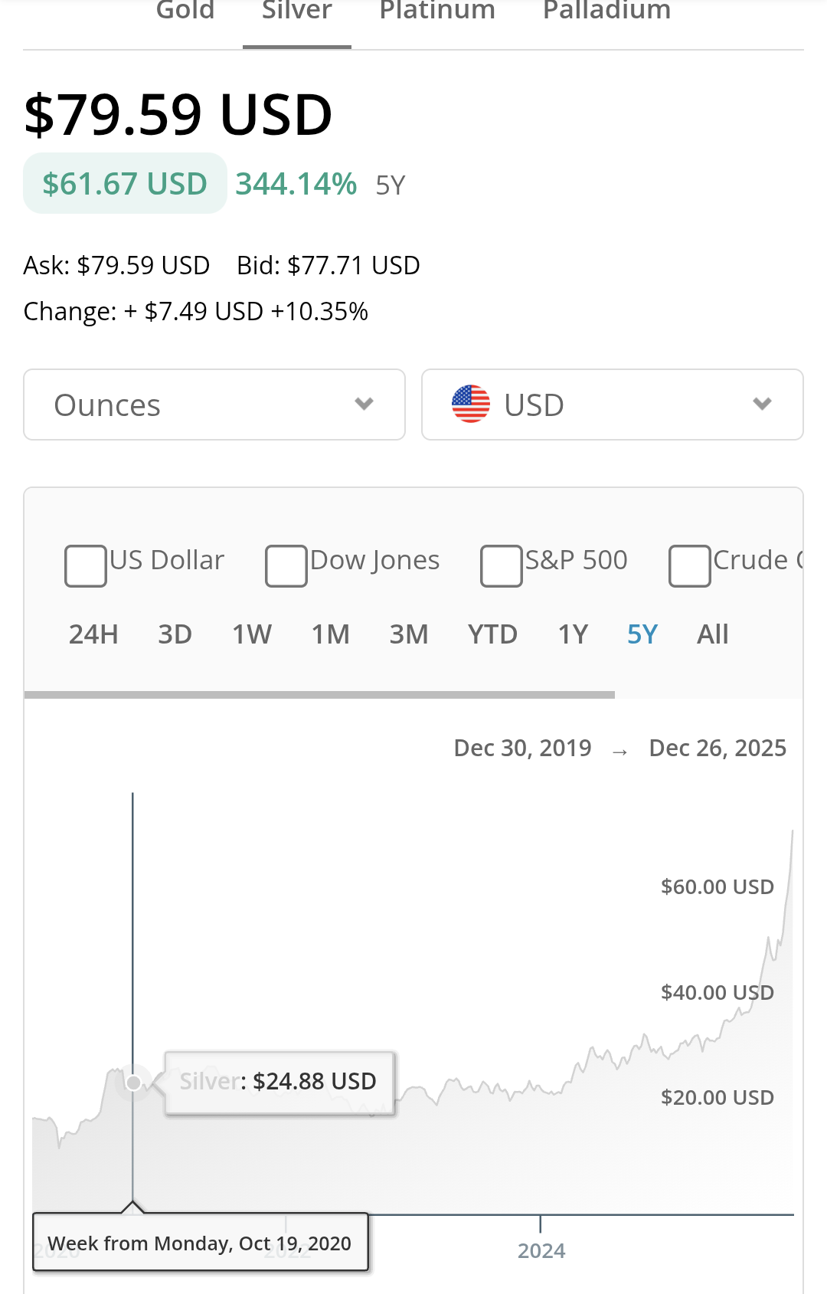The height and width of the screenshot is (1294, 827).
Task: Open the Ounces weight unit dropdown
Action: 214,405
